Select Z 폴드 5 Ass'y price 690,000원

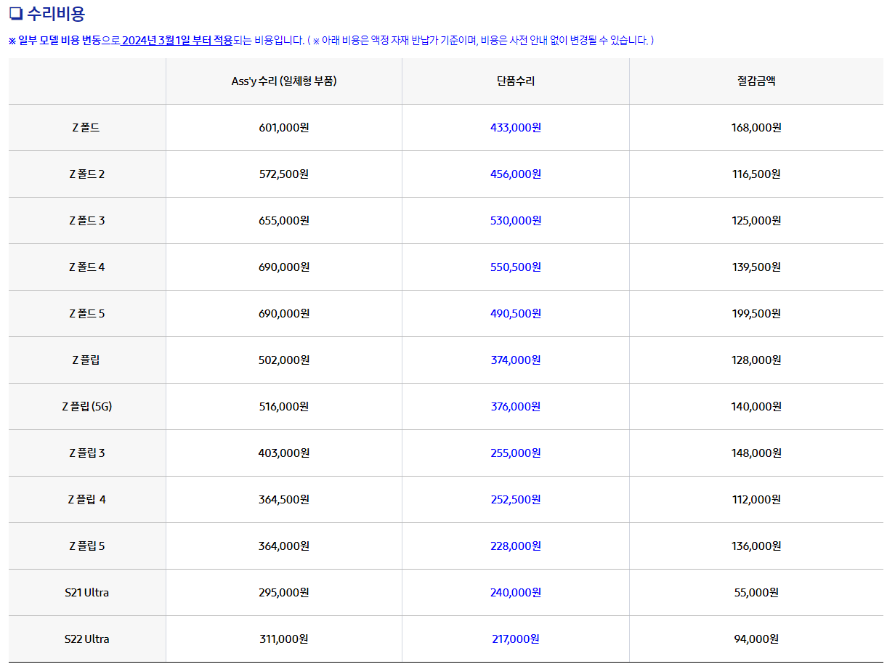[x=284, y=314]
